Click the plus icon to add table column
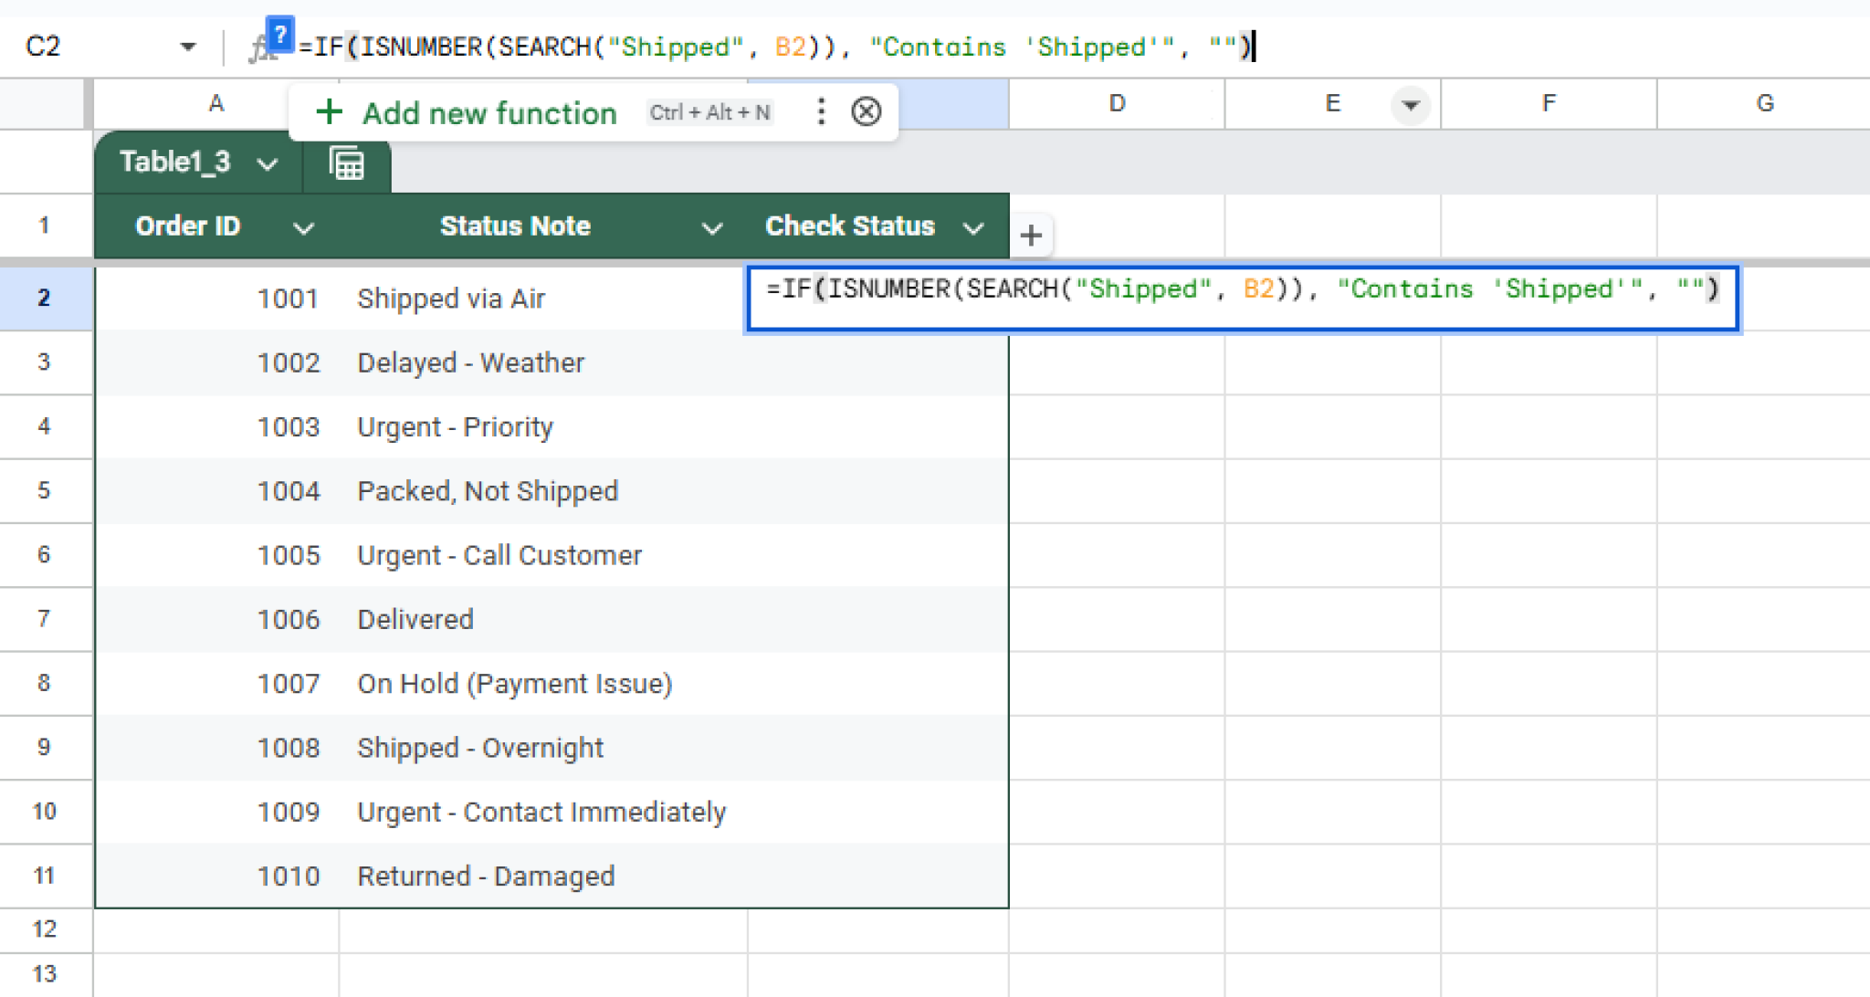Screen dimensions: 1870x997 tap(1031, 236)
